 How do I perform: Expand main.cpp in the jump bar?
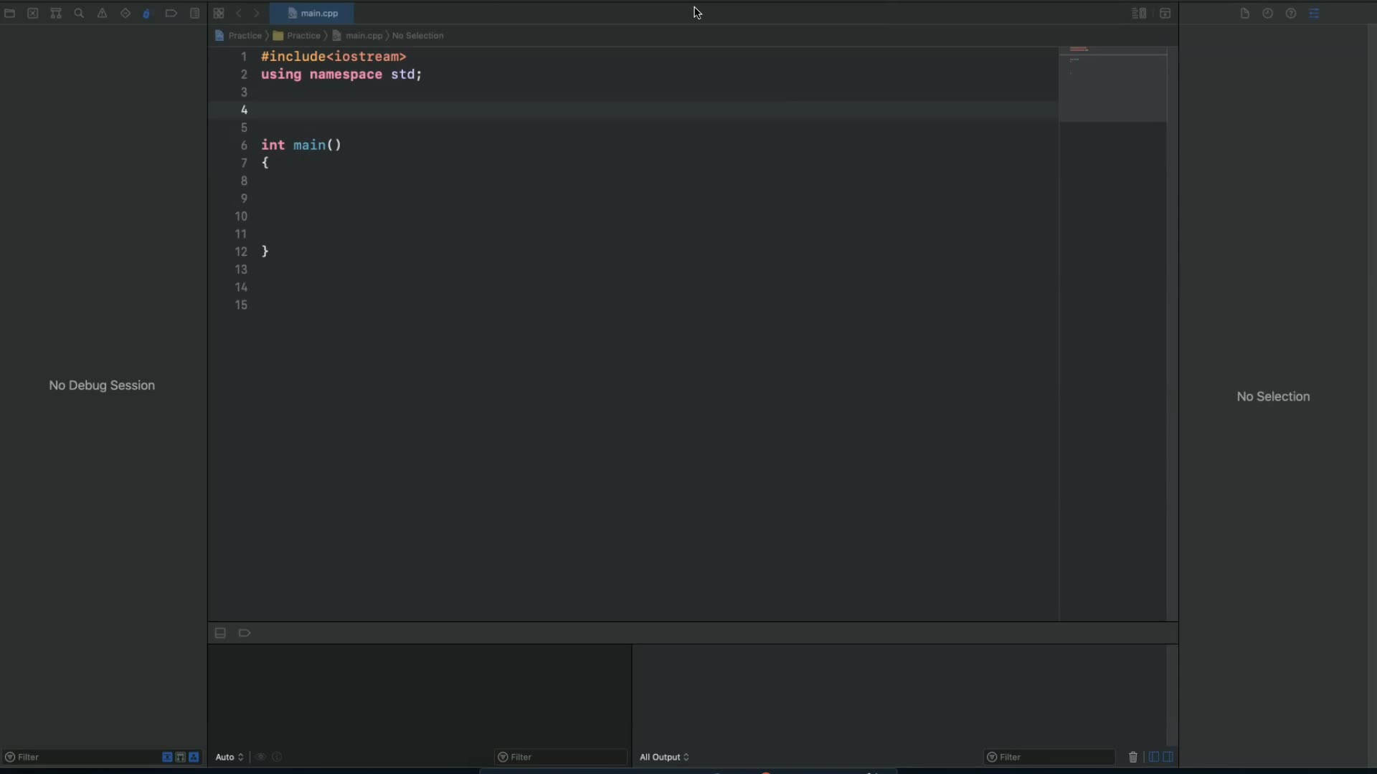coord(365,35)
